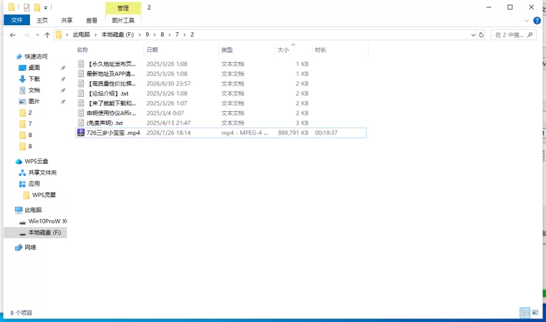Sort by the 大小 column header

(x=283, y=50)
